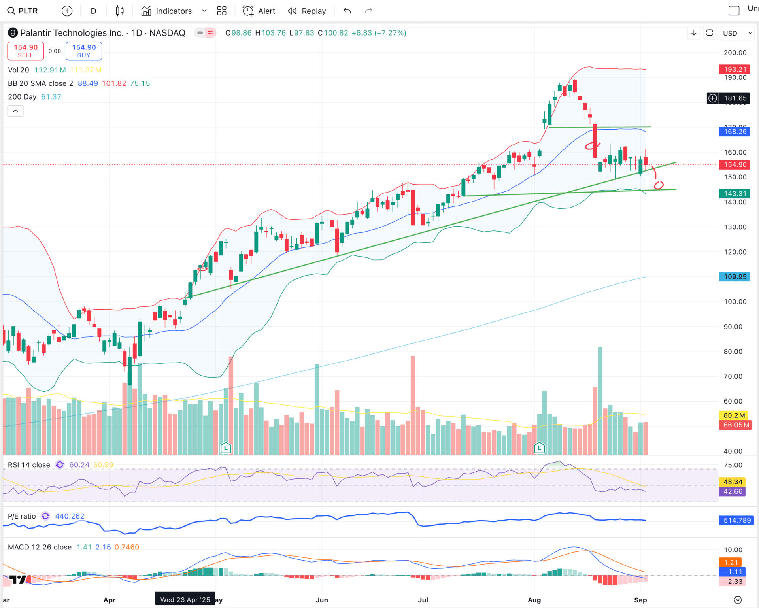759x608 pixels.
Task: Create an Alert from the toolbar
Action: pyautogui.click(x=259, y=11)
